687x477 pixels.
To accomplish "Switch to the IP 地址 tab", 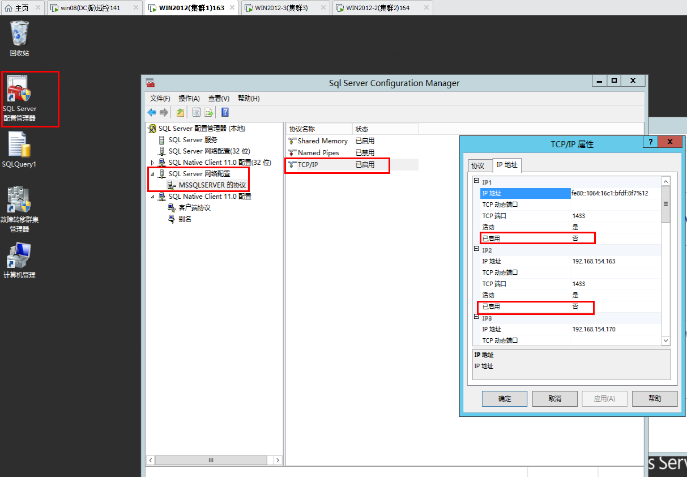I will (x=507, y=165).
